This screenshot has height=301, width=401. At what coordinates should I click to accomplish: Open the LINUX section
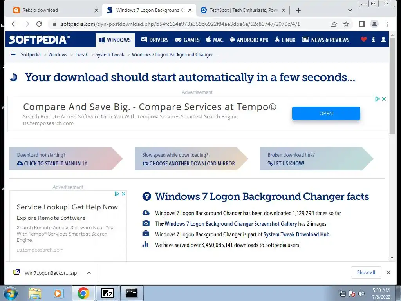pos(285,40)
